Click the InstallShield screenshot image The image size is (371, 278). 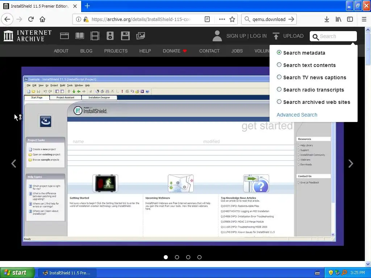(183, 156)
